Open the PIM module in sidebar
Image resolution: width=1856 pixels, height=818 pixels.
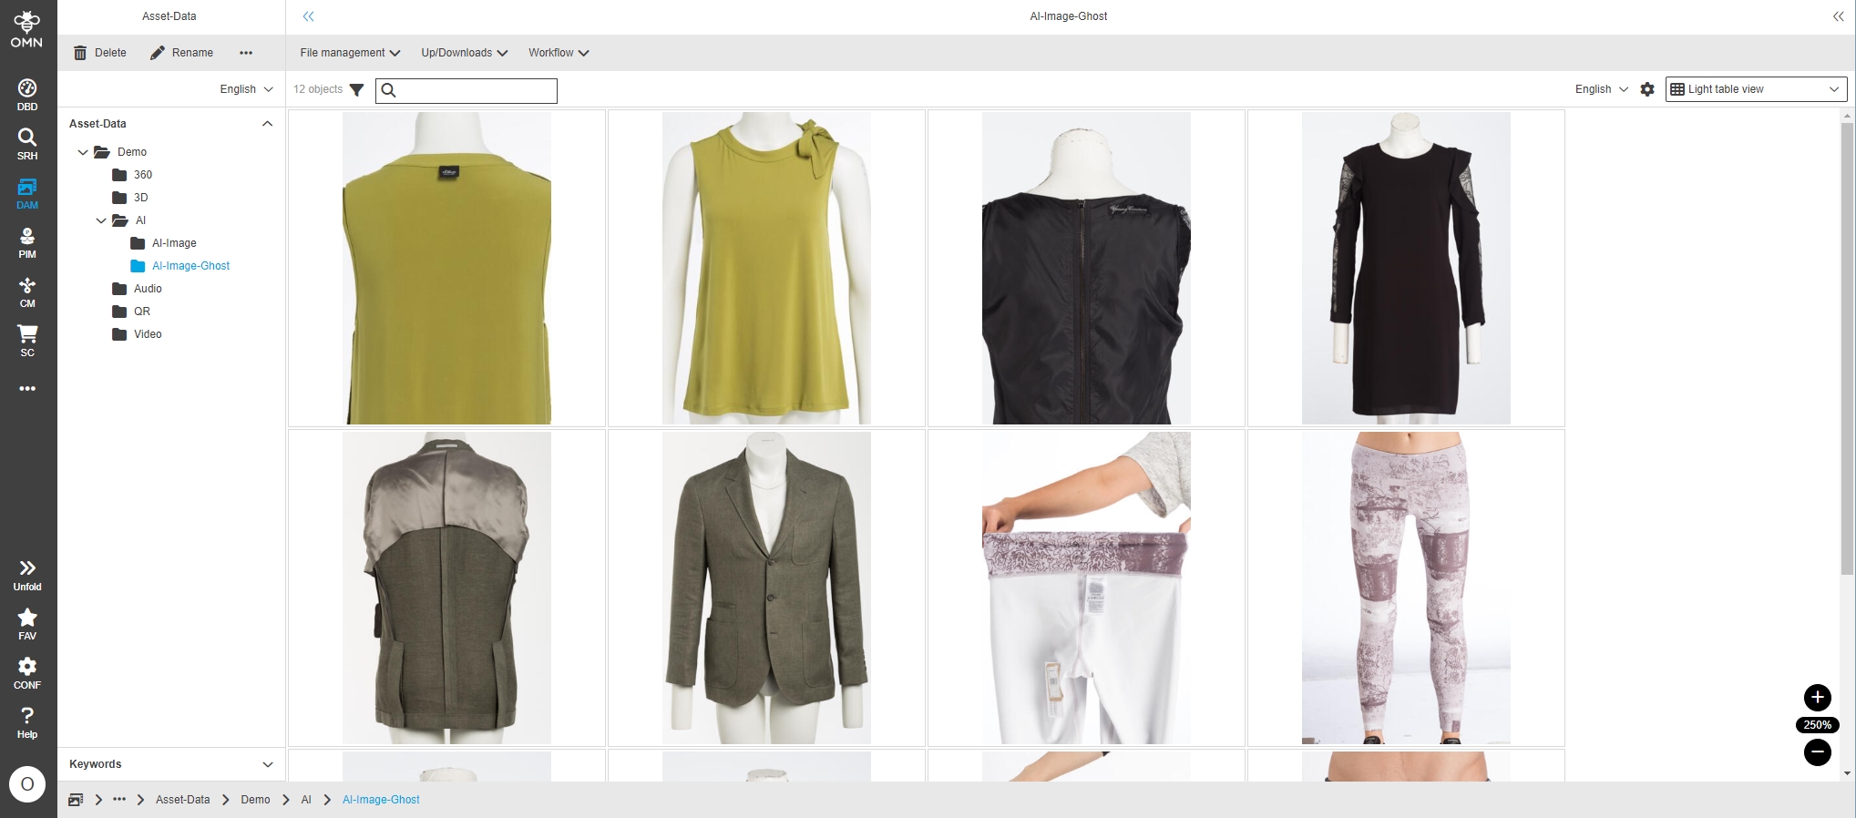click(x=27, y=242)
